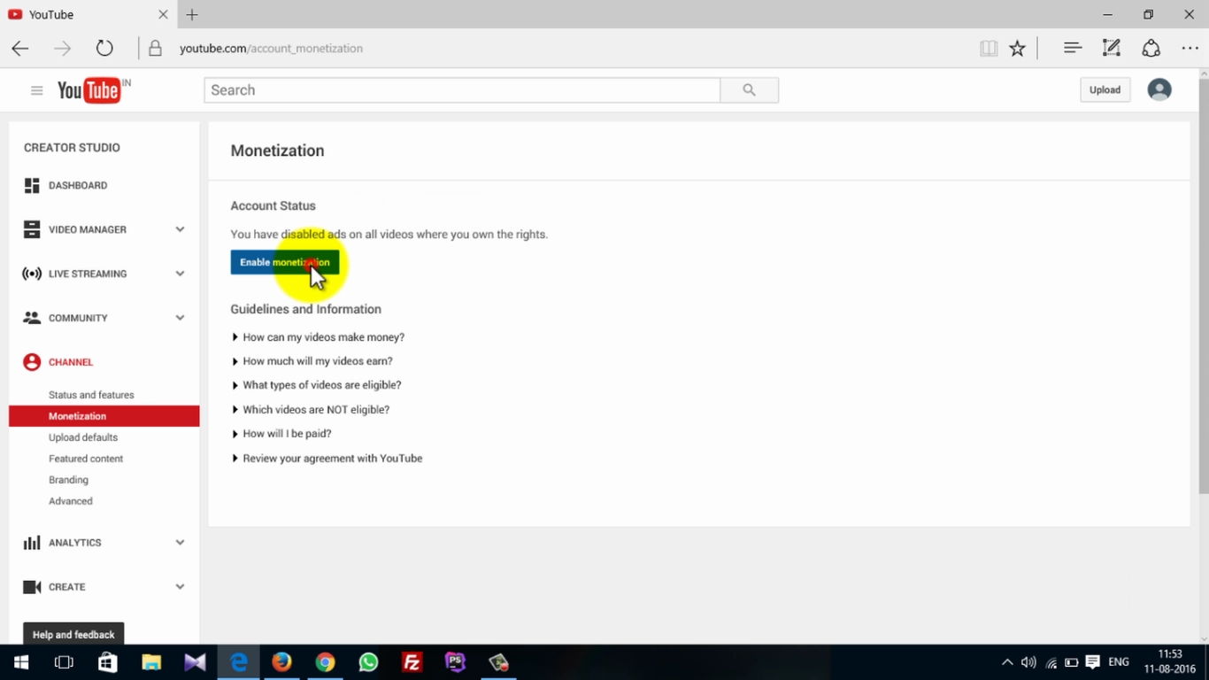Expand the Video Manager section chevron
Viewport: 1209px width, 680px height.
pos(180,229)
